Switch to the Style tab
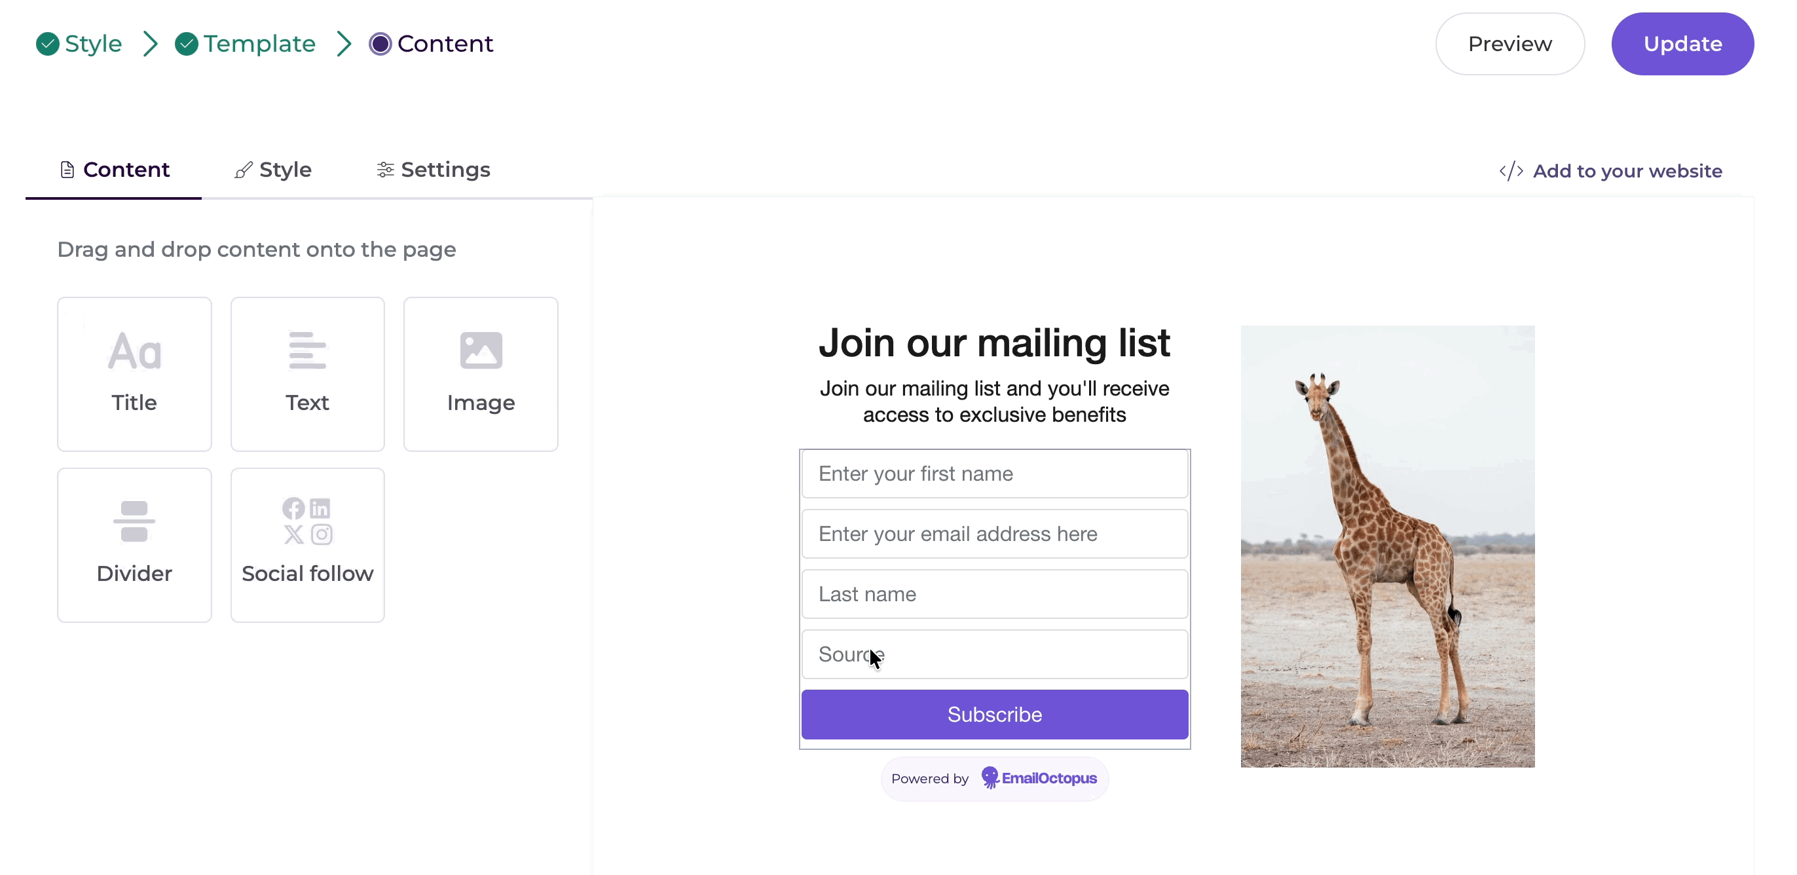Image resolution: width=1797 pixels, height=875 pixels. point(272,170)
